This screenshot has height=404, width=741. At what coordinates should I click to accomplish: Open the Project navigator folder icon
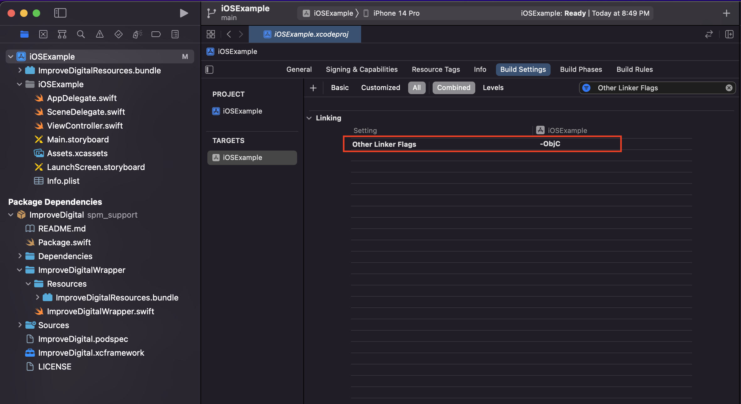pyautogui.click(x=24, y=34)
